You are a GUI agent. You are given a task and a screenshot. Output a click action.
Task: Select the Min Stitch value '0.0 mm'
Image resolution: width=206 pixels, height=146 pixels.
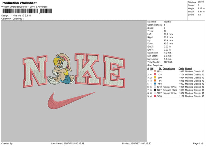tap(168, 56)
